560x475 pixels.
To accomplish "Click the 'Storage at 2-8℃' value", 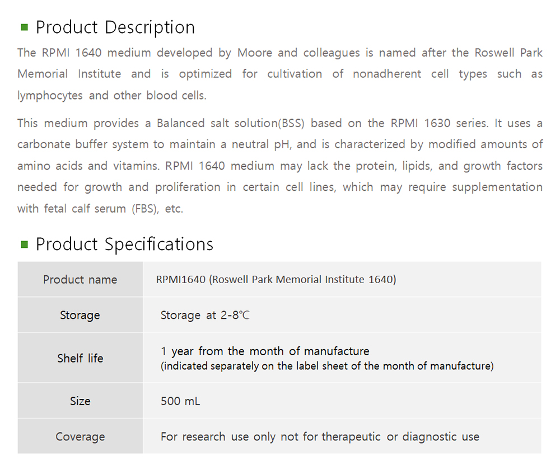I will 205,316.
